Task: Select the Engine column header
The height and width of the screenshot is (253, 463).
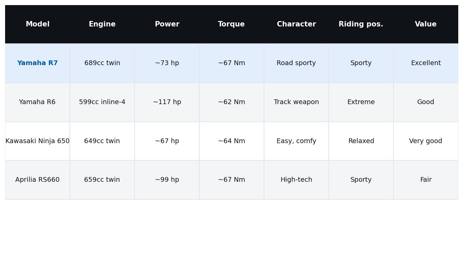Action: 102,24
